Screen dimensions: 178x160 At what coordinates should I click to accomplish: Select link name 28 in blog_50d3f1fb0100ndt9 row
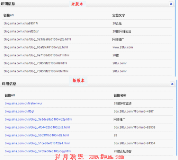coord(115,135)
